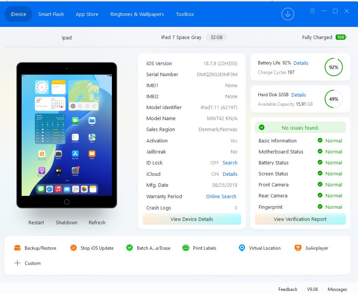Click the Ipad device name label

tap(67, 38)
